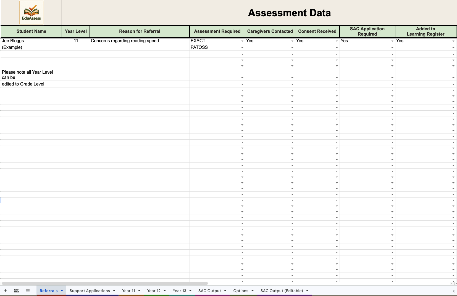
Task: Select the Student Name header cell
Action: (x=31, y=31)
